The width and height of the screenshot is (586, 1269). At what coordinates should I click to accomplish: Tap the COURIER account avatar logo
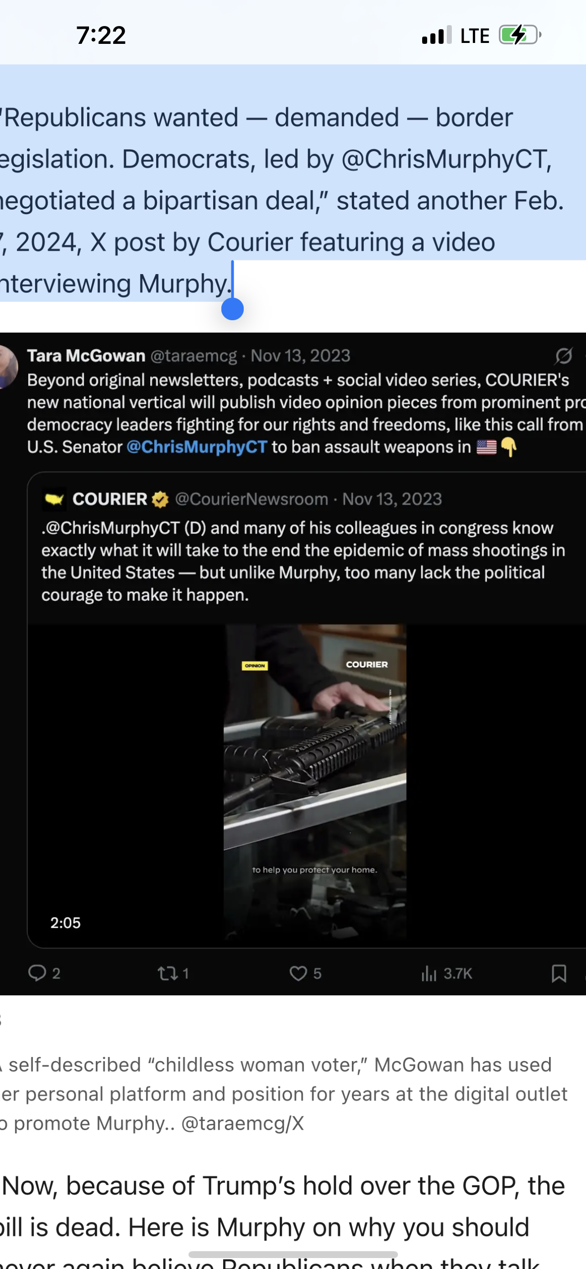tap(54, 499)
